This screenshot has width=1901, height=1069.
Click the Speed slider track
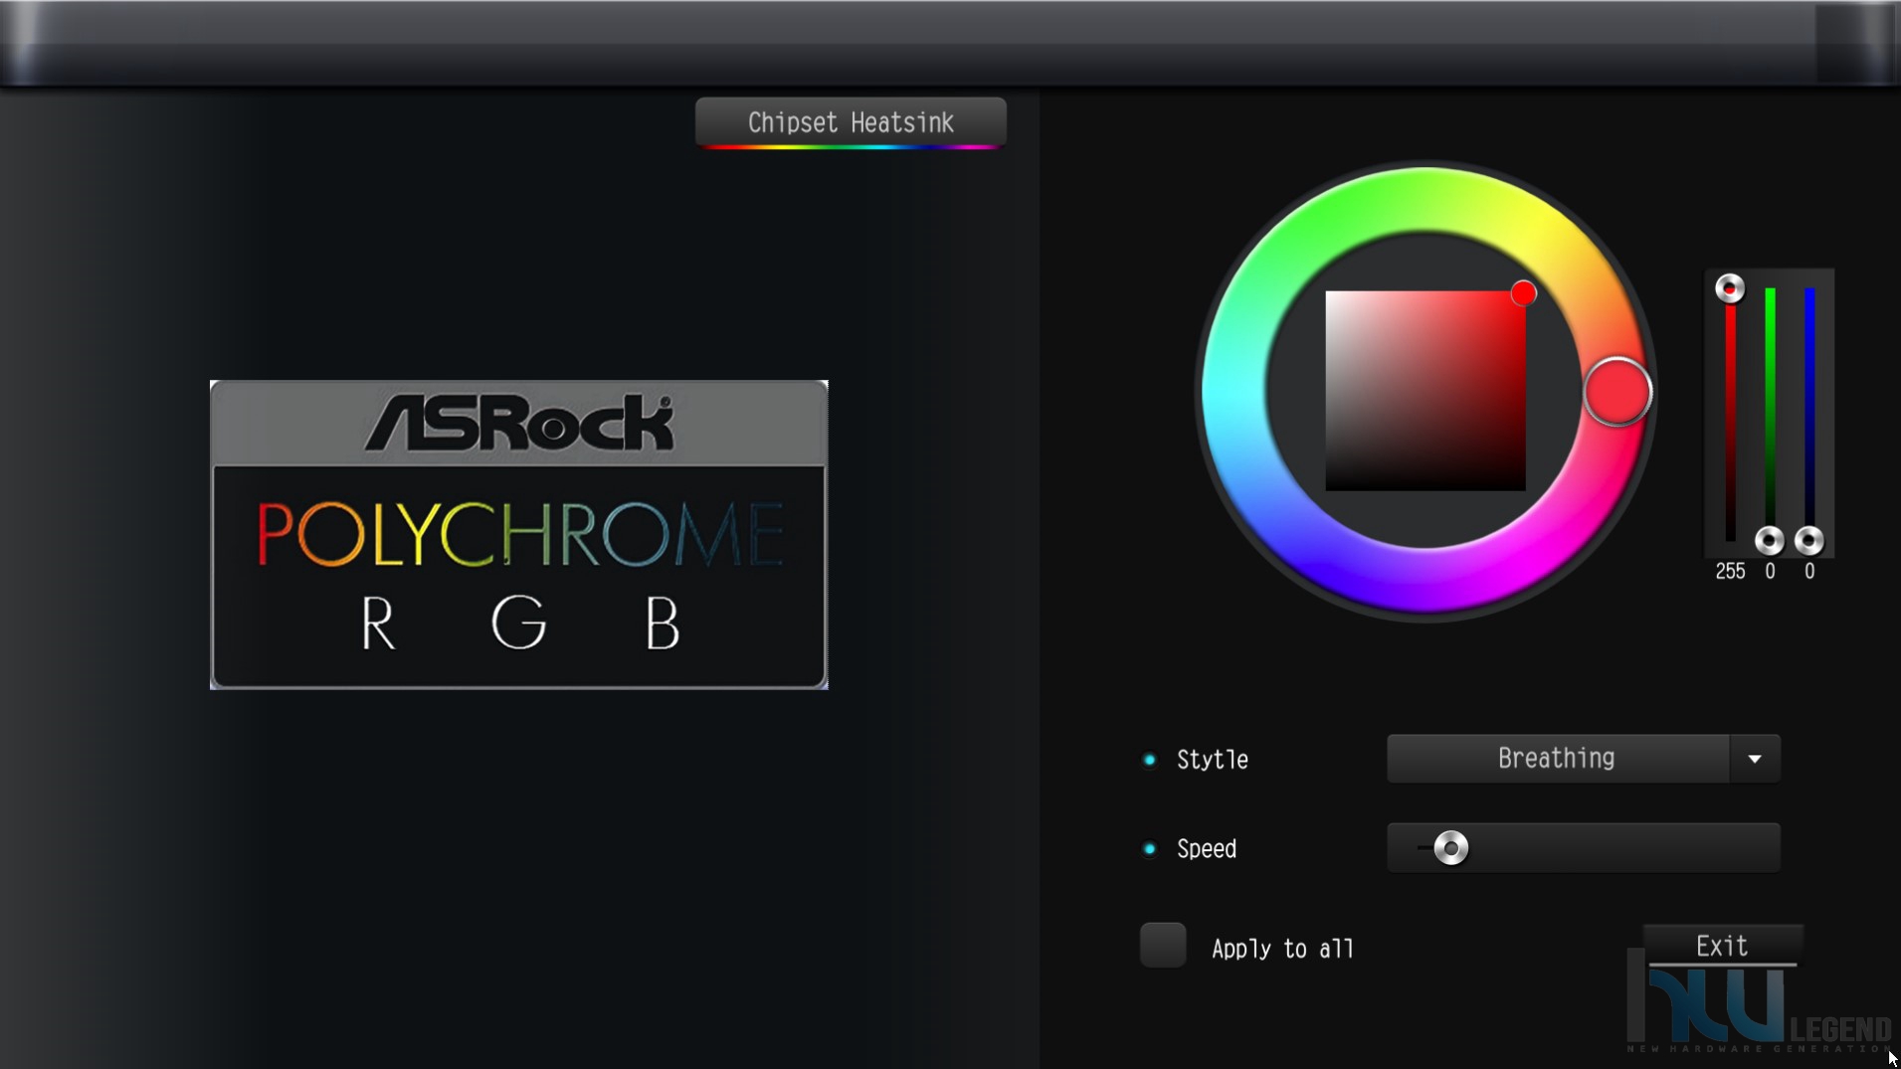[x=1584, y=848]
